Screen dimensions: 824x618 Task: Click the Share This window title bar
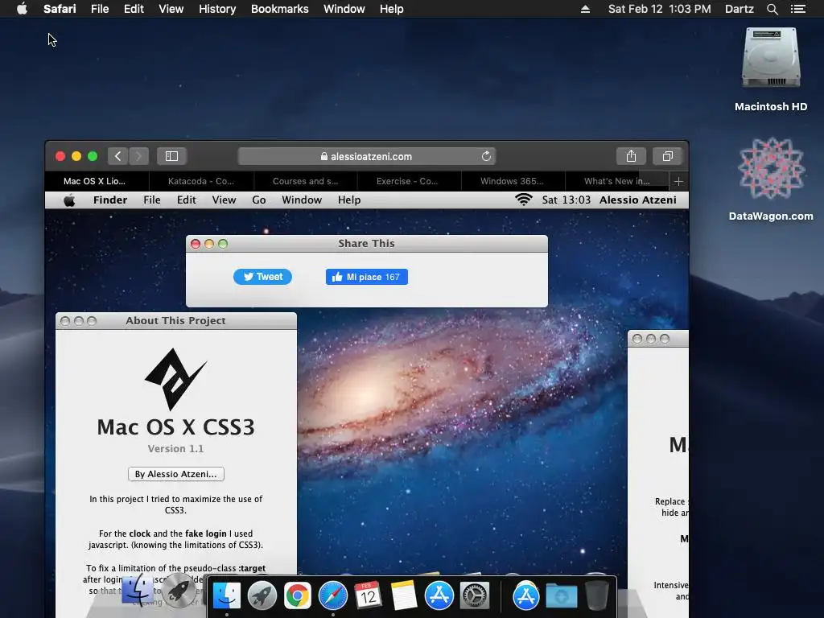click(x=366, y=243)
